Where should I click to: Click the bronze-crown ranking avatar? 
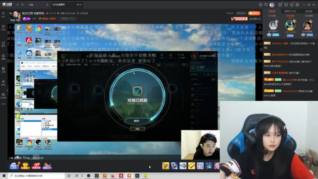pos(307,25)
